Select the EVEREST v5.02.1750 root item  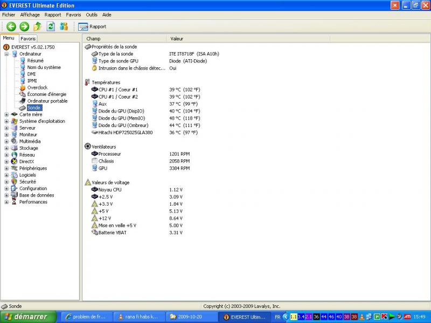33,47
